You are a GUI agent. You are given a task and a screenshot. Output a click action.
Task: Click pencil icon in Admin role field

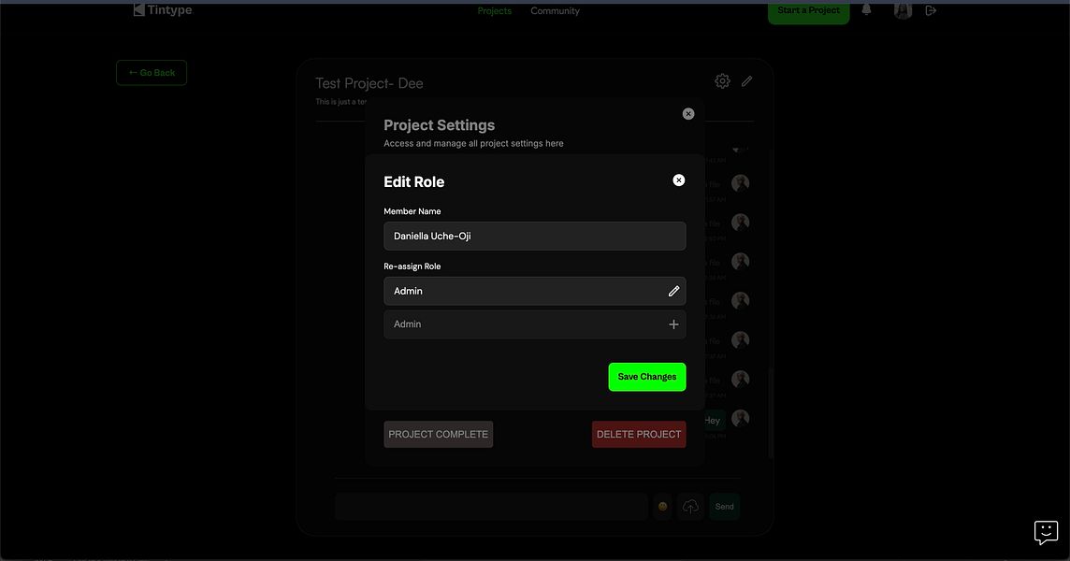tap(673, 292)
